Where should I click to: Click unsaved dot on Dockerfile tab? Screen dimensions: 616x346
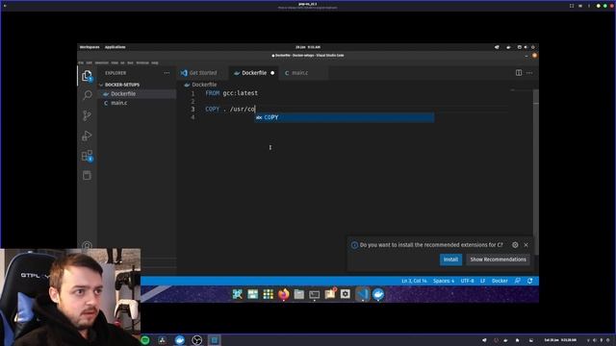coord(272,73)
